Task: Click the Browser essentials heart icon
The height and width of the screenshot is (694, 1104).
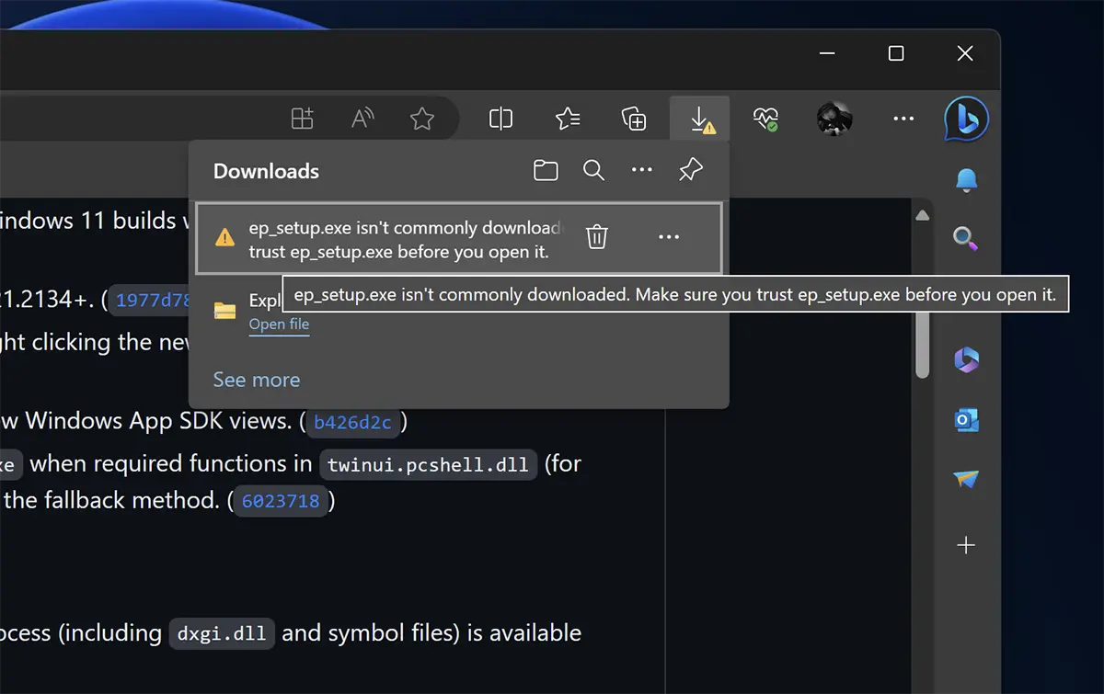Action: point(765,119)
